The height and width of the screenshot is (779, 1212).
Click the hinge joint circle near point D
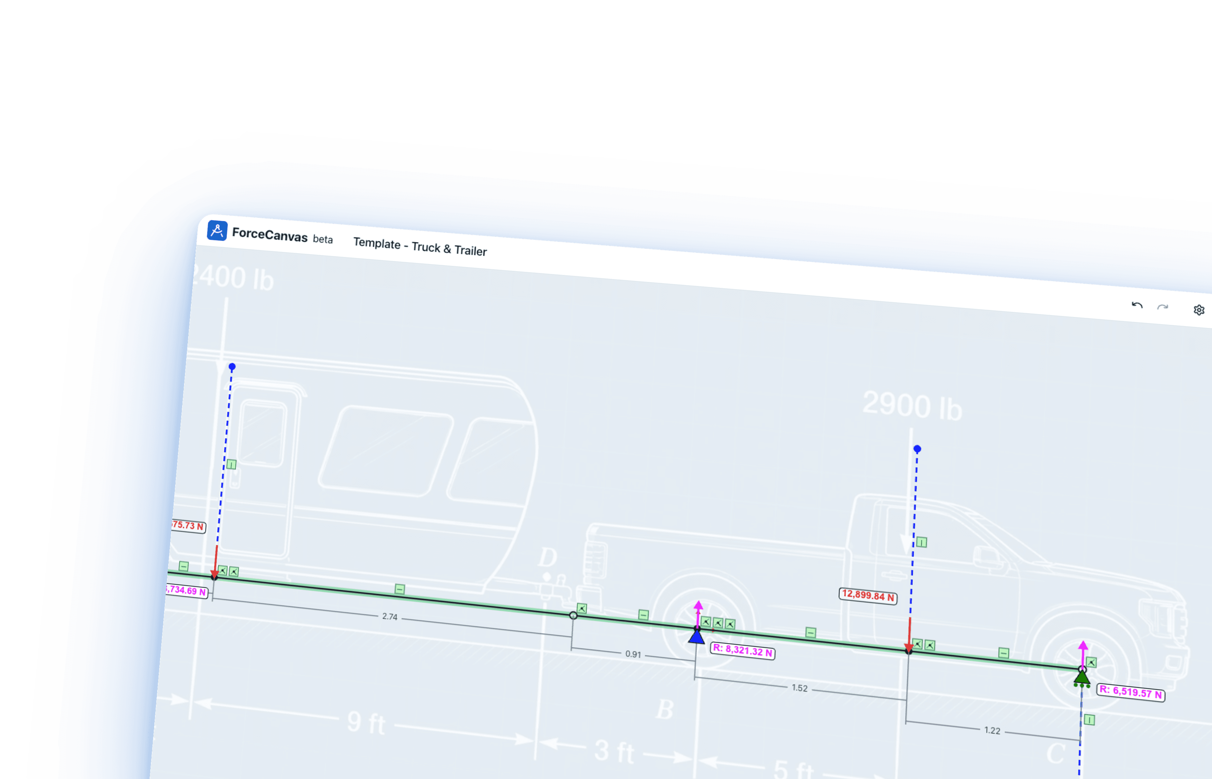[573, 615]
